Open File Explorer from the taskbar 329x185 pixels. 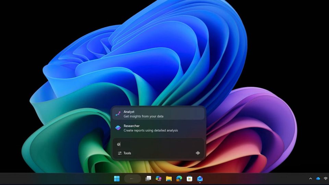point(169,178)
